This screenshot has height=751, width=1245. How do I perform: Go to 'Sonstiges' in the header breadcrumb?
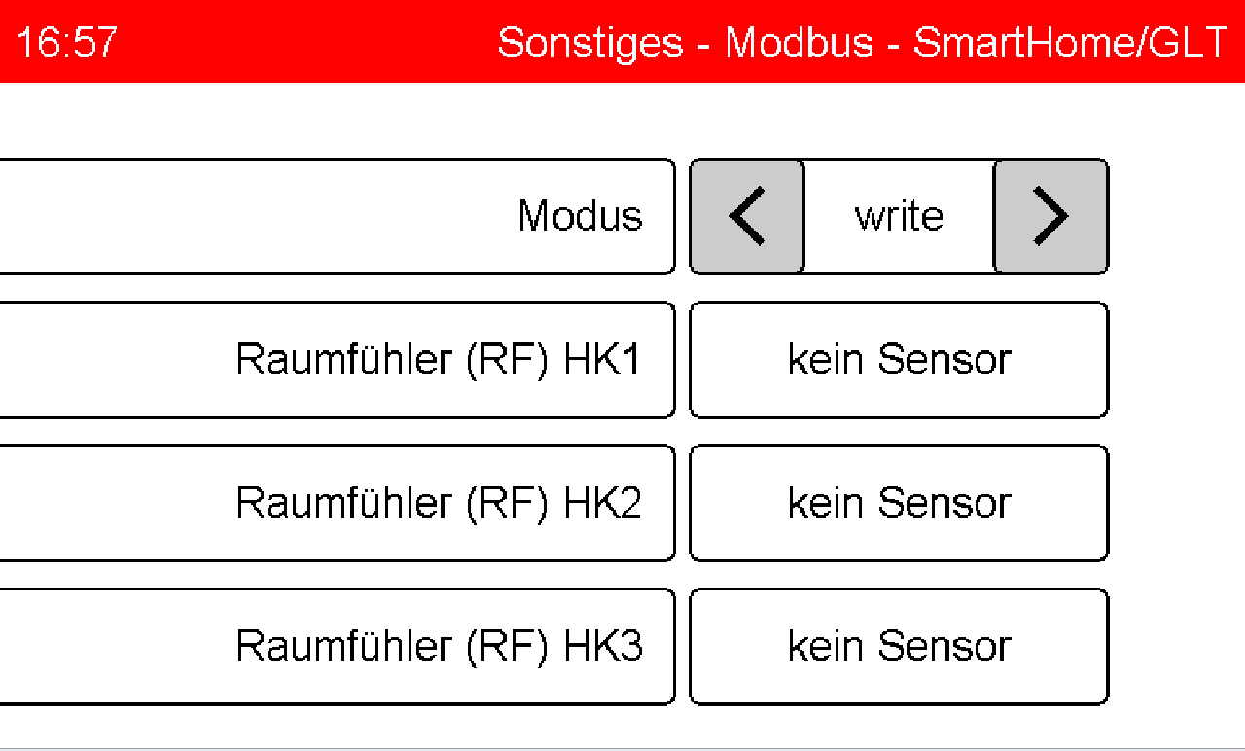point(589,43)
